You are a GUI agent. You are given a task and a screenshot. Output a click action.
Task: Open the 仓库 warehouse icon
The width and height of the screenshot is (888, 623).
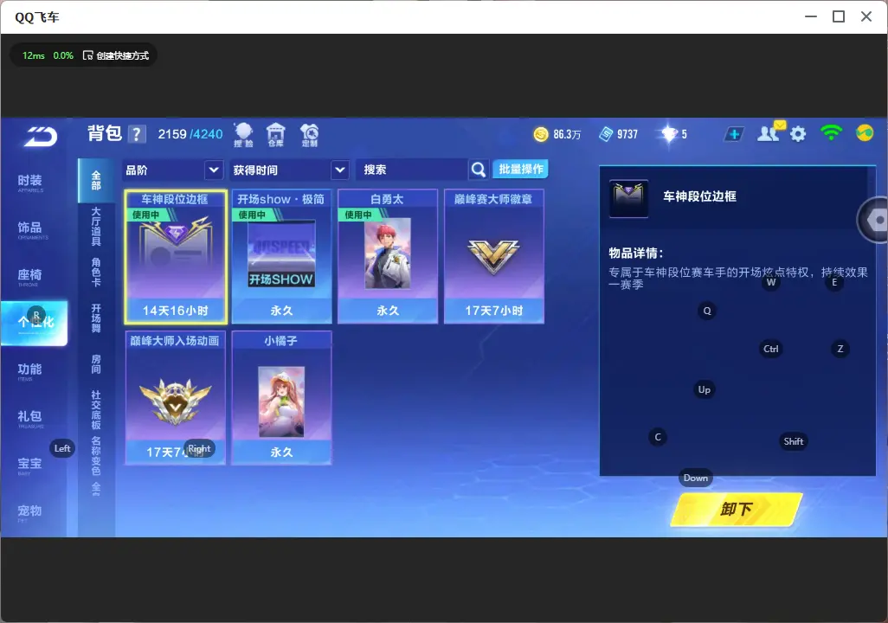[x=276, y=135]
